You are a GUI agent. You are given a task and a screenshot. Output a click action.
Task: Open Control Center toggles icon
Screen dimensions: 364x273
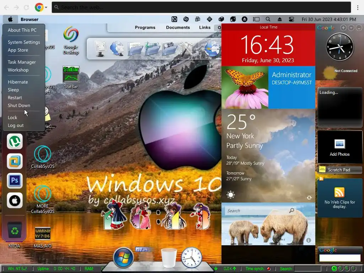[291, 19]
